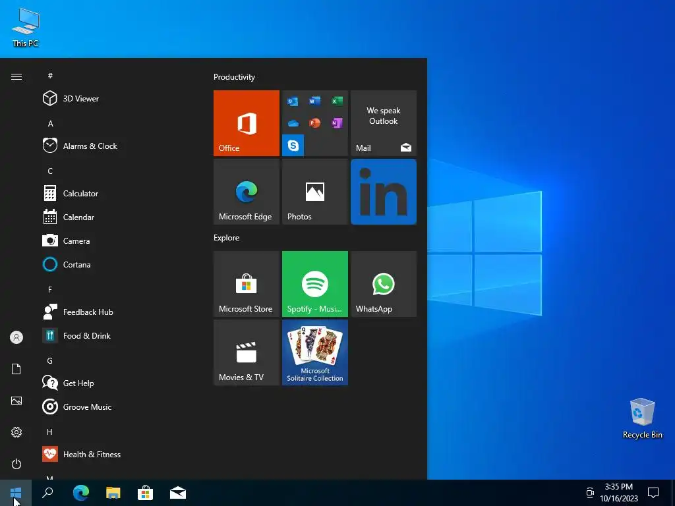675x506 pixels.
Task: Click the Office tile
Action: pyautogui.click(x=247, y=123)
